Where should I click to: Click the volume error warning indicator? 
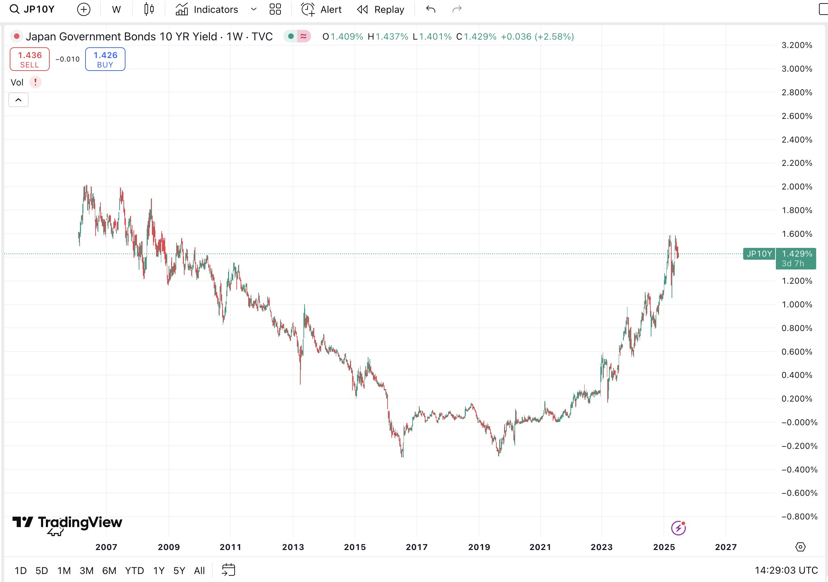point(35,82)
